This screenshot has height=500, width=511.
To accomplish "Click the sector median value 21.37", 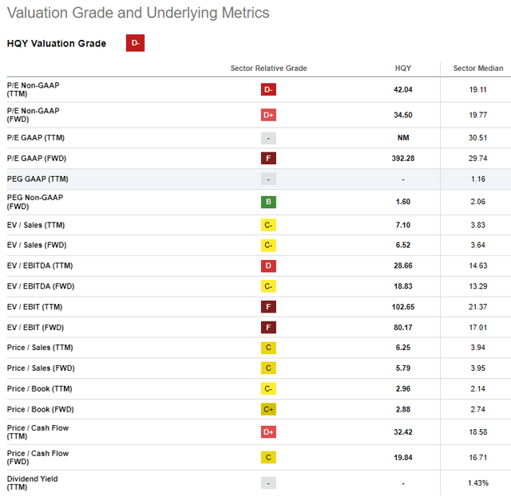I will (x=478, y=307).
